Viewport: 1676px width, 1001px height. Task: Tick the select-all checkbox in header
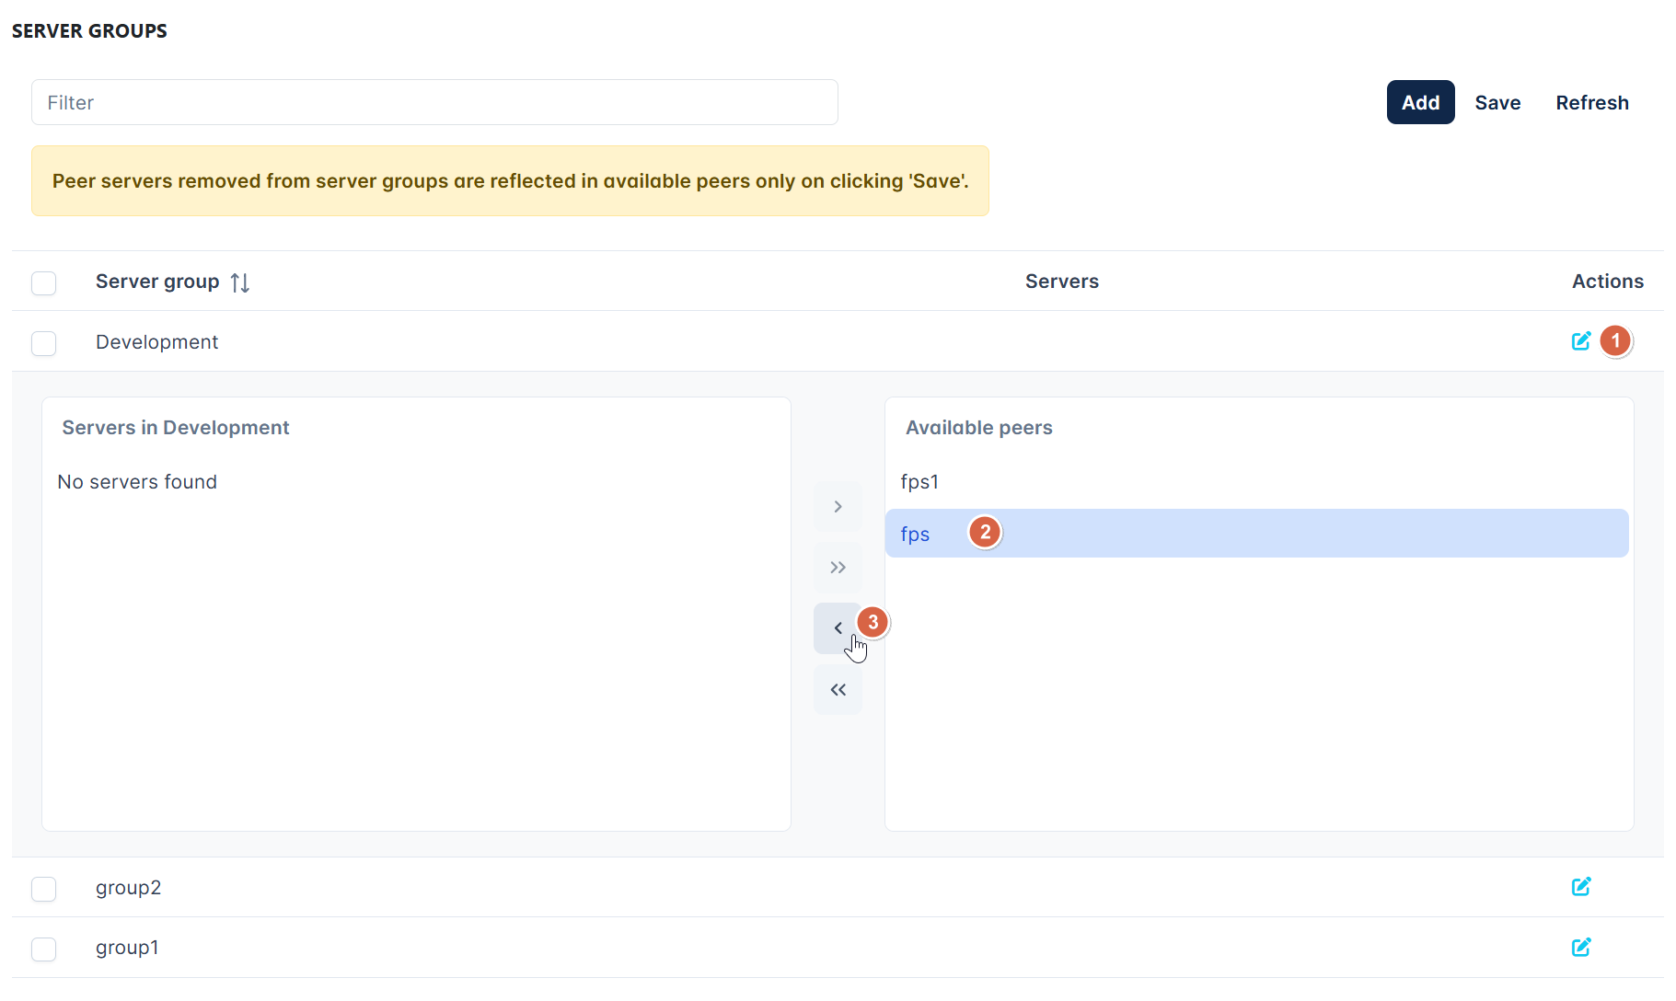[43, 282]
